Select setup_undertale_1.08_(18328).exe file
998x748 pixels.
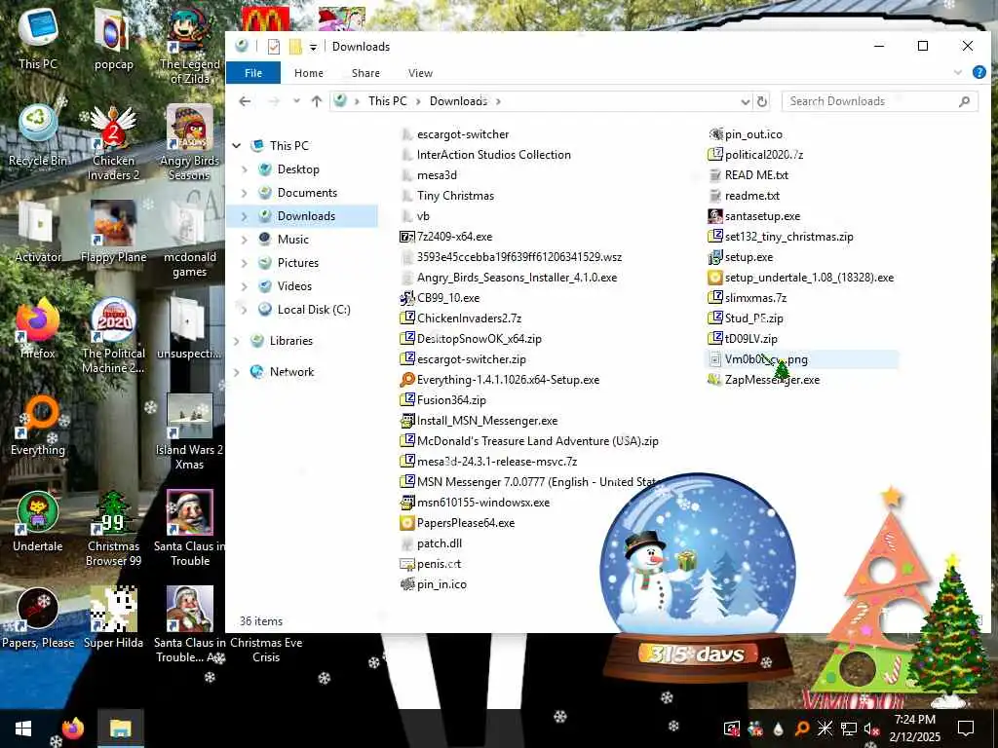tap(801, 278)
